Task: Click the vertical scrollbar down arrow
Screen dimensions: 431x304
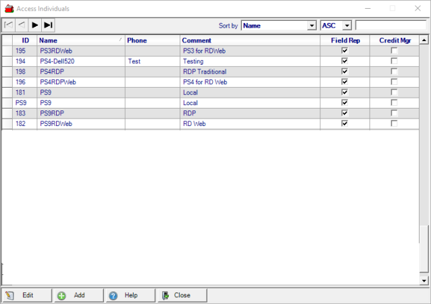Action: coord(424,280)
